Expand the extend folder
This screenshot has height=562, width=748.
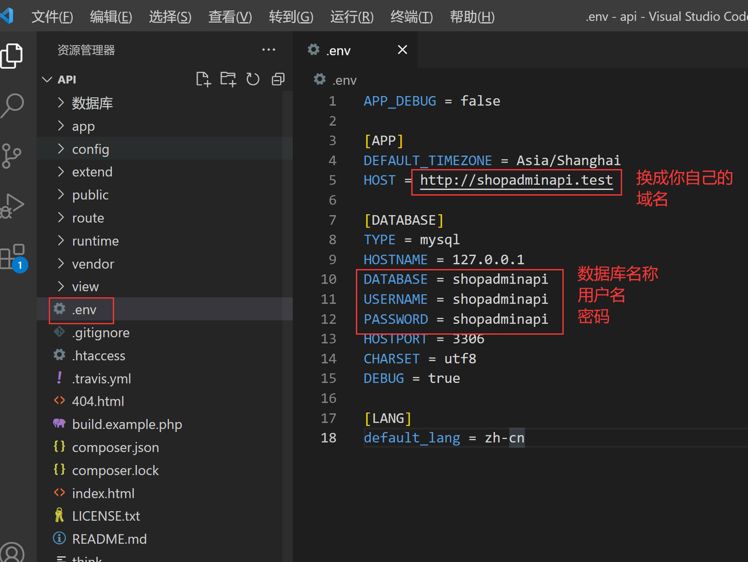61,172
